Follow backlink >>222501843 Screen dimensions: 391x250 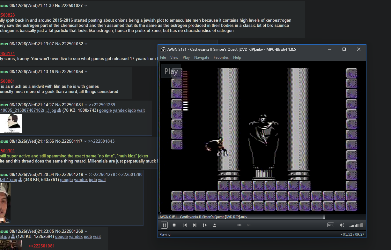101,141
